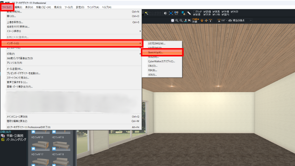Click the fit-to-view icon left of zoom in

pos(173,21)
